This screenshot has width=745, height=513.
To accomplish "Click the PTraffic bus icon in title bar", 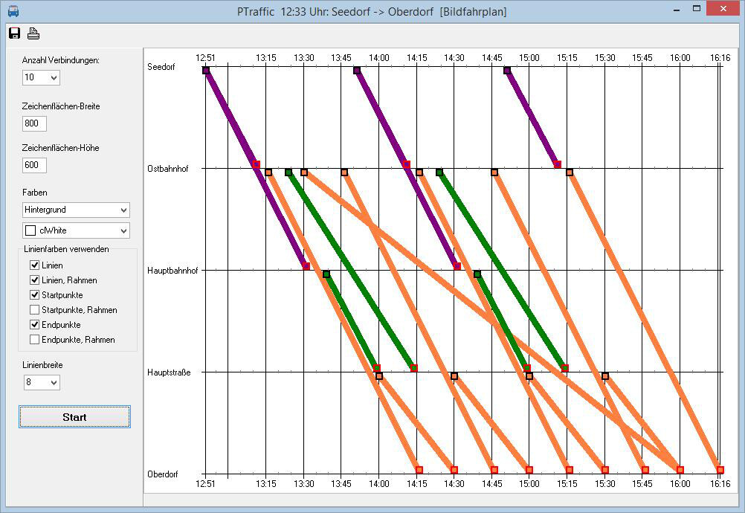I will 13,10.
